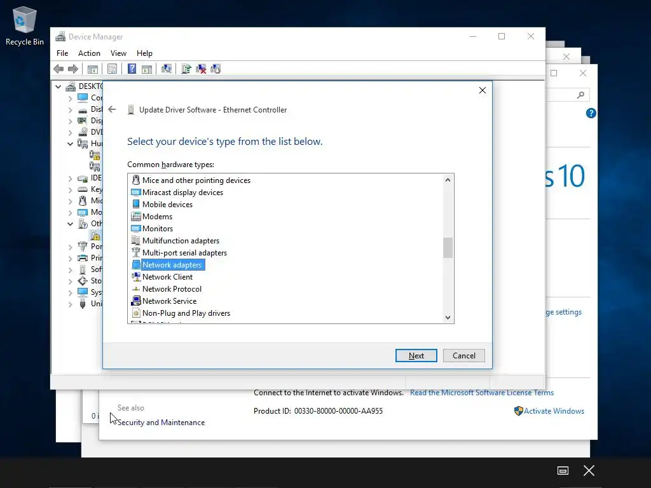Open the Action menu

tap(89, 53)
